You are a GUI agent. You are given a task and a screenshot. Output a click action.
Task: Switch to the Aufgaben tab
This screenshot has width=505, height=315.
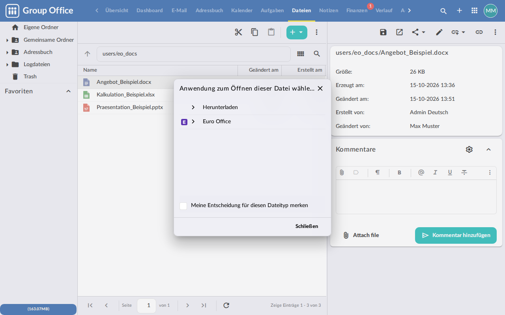[x=272, y=11]
